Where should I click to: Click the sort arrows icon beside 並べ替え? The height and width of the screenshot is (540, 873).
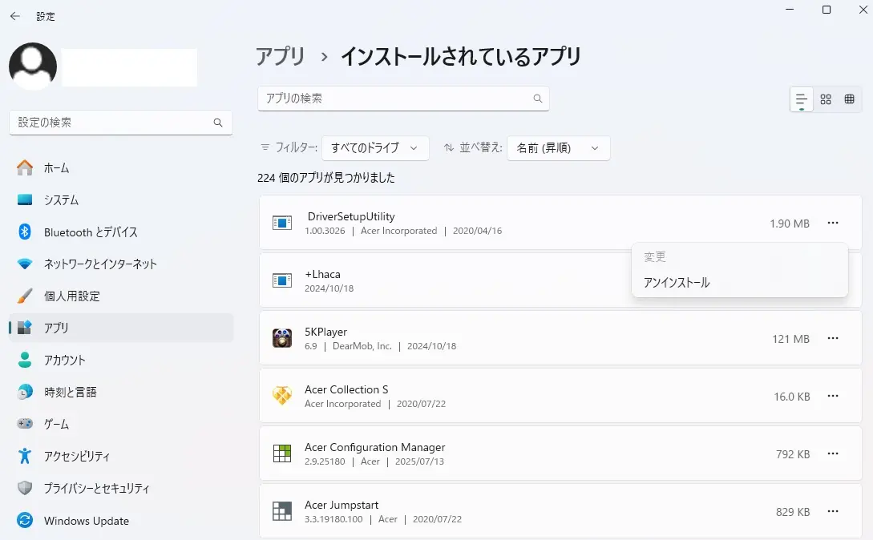[x=449, y=147]
